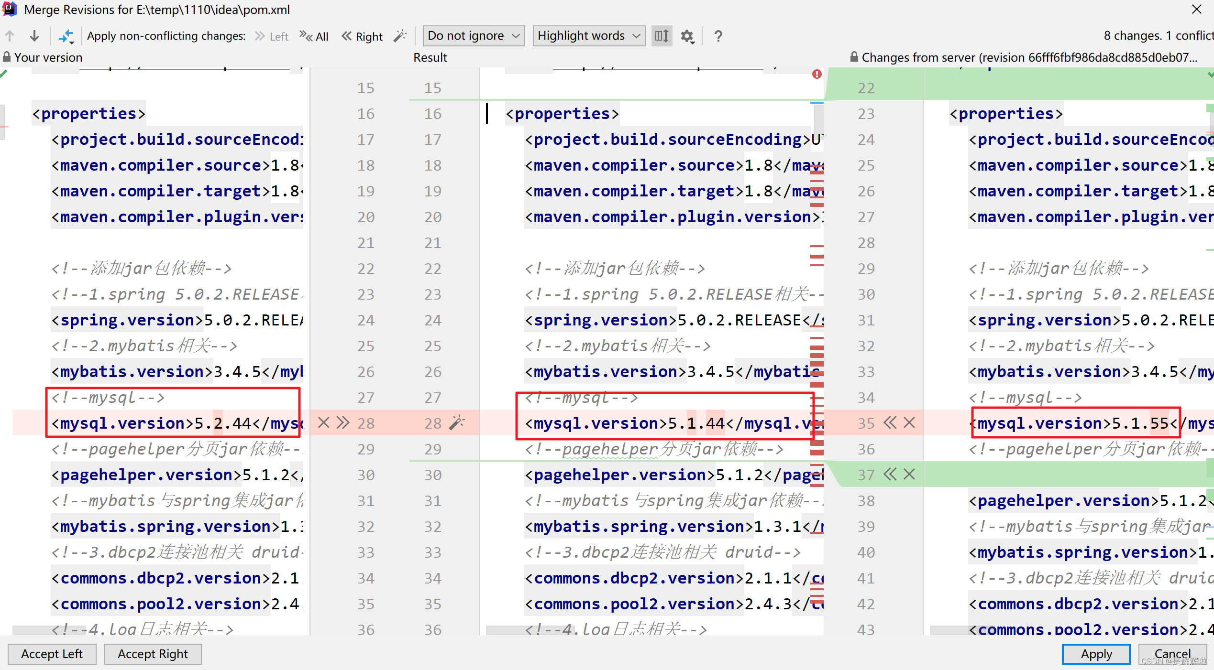Open diff settings gear icon
The image size is (1214, 670).
coord(687,36)
